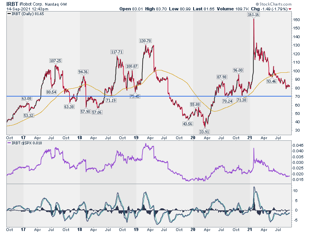The image size is (310, 233).
Task: Click the 70.24 trough price label
Action: pyautogui.click(x=227, y=101)
